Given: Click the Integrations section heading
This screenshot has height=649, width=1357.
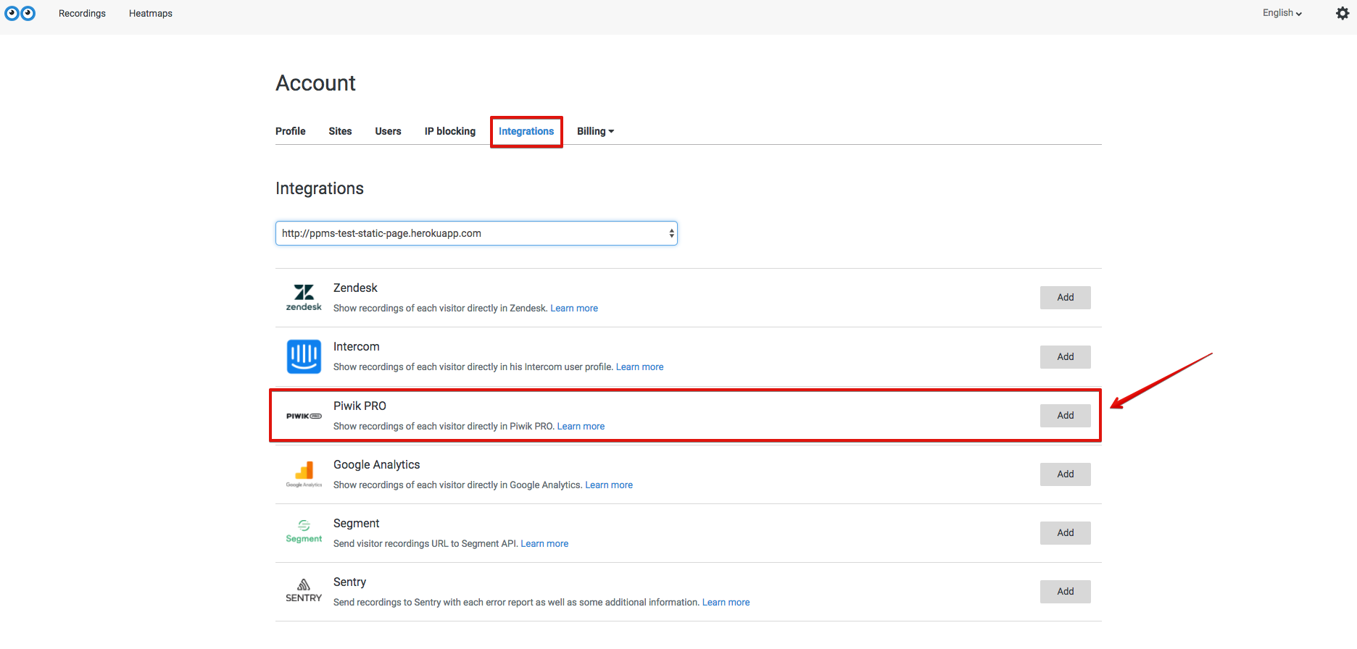Looking at the screenshot, I should pos(320,189).
